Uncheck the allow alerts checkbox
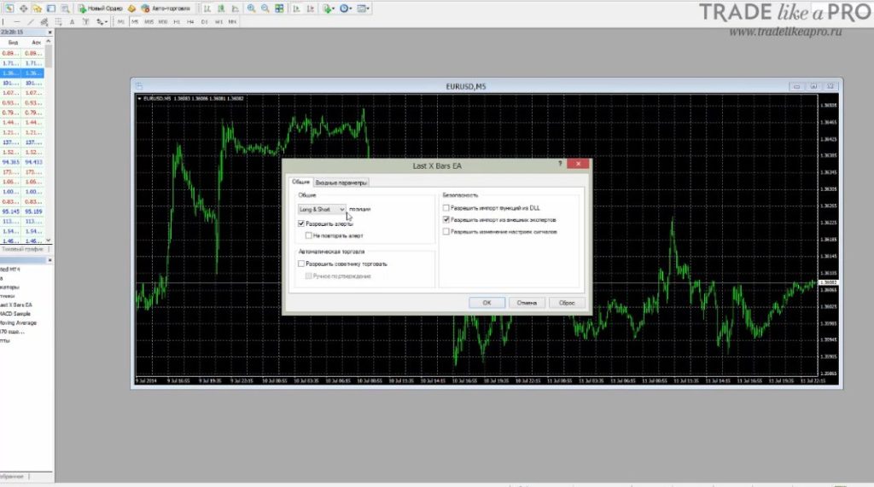 [x=302, y=223]
